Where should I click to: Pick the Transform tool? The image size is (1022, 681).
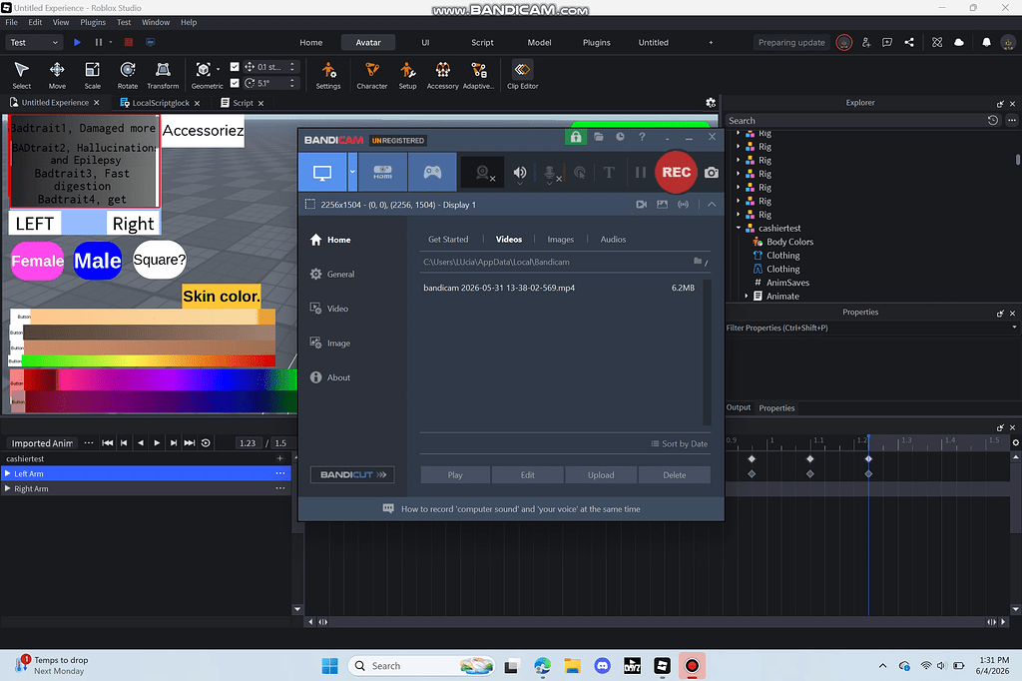[x=163, y=75]
